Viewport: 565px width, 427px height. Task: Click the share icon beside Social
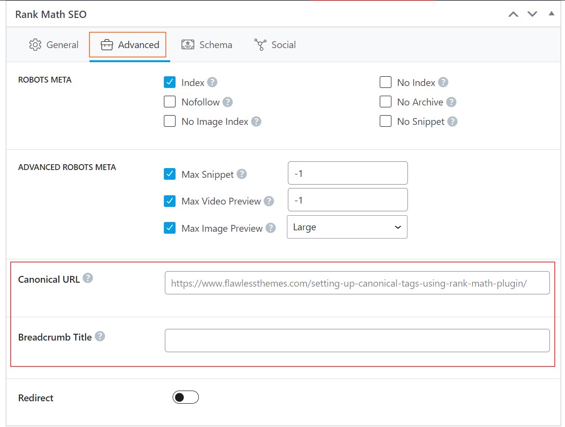(x=262, y=44)
